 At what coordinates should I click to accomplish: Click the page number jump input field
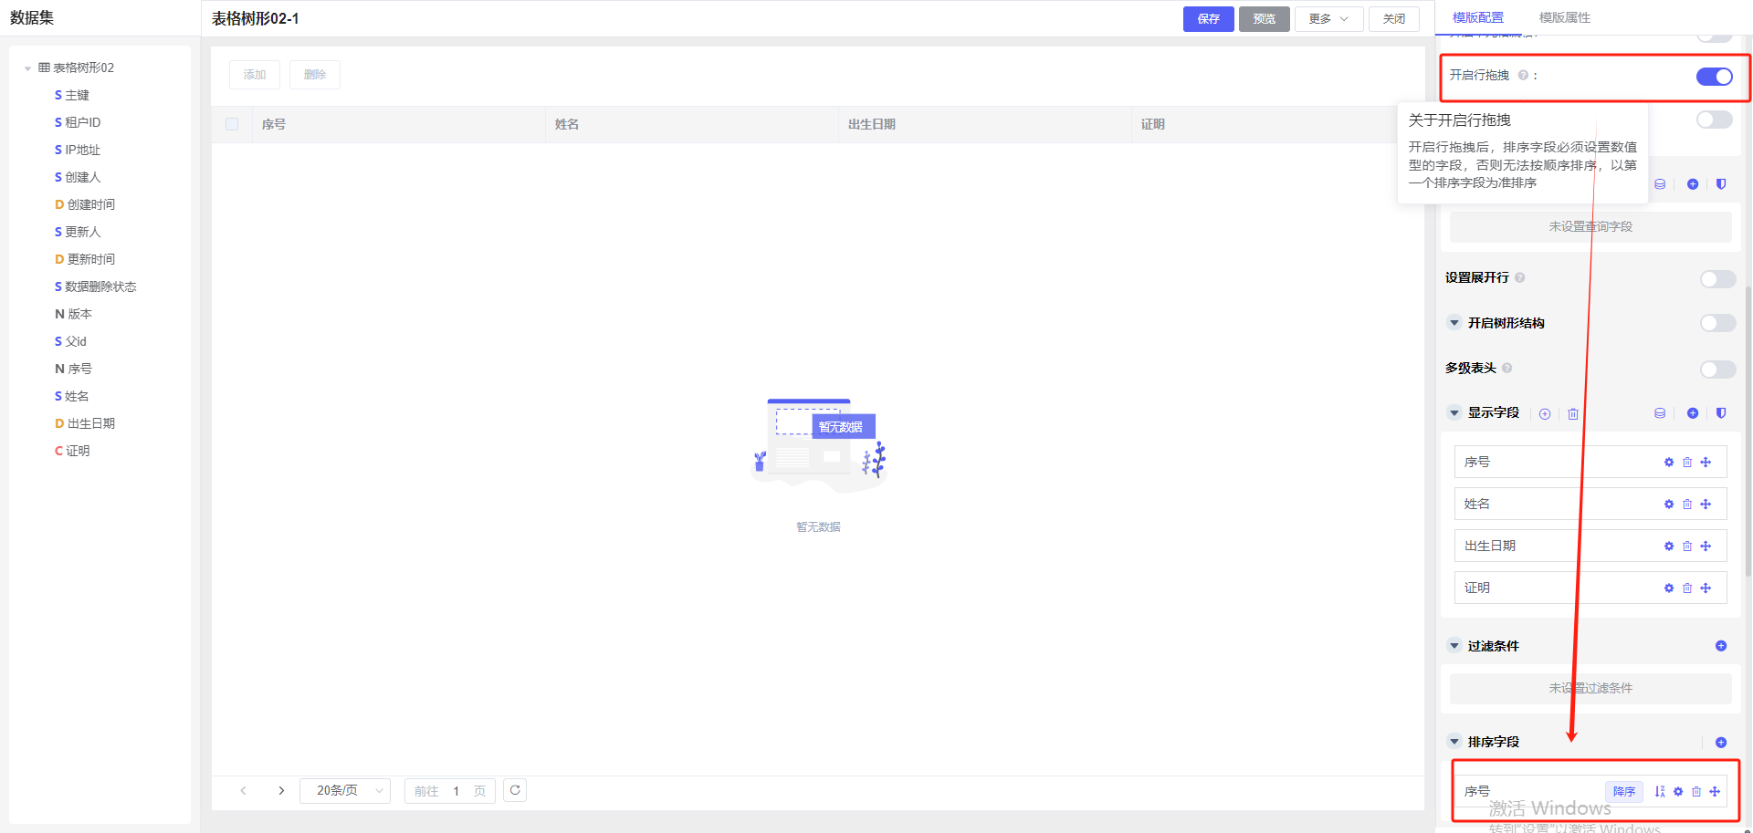coord(457,791)
